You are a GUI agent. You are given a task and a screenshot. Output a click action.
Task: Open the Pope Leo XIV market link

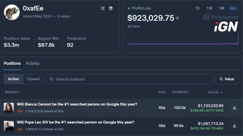[x=75, y=122]
